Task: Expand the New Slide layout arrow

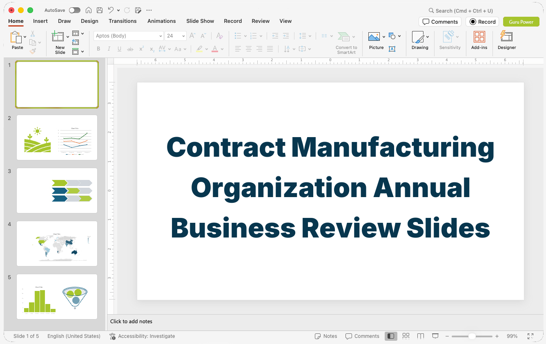Action: pos(68,37)
